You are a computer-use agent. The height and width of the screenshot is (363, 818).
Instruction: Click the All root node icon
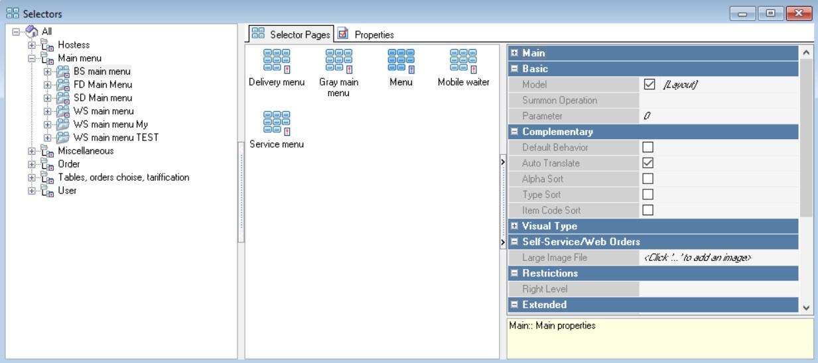tap(32, 31)
